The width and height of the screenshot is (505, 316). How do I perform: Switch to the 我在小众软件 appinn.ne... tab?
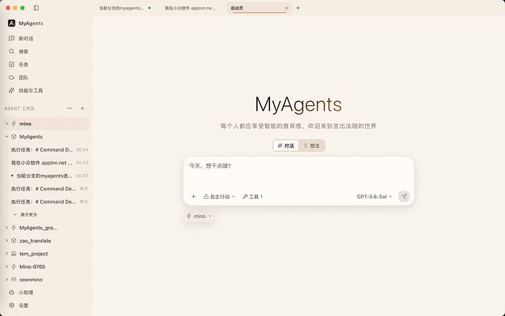(190, 8)
